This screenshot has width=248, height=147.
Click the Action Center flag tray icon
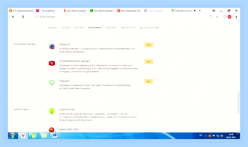point(214,136)
